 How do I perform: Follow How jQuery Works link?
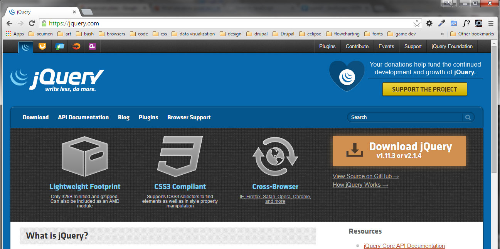pyautogui.click(x=360, y=185)
